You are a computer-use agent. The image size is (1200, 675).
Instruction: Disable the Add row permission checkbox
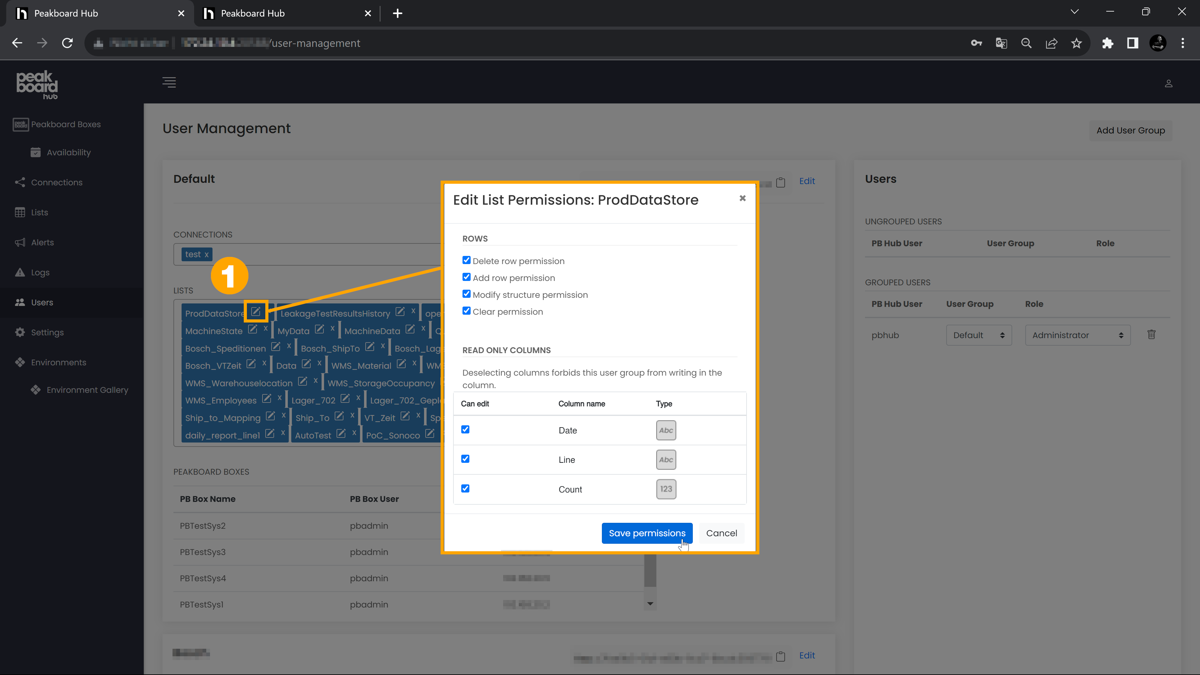467,277
